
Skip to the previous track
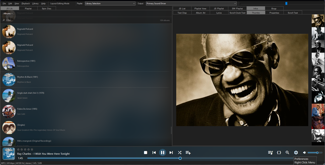point(154,153)
